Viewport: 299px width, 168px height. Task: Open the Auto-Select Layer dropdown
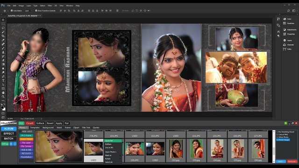tap(28, 11)
